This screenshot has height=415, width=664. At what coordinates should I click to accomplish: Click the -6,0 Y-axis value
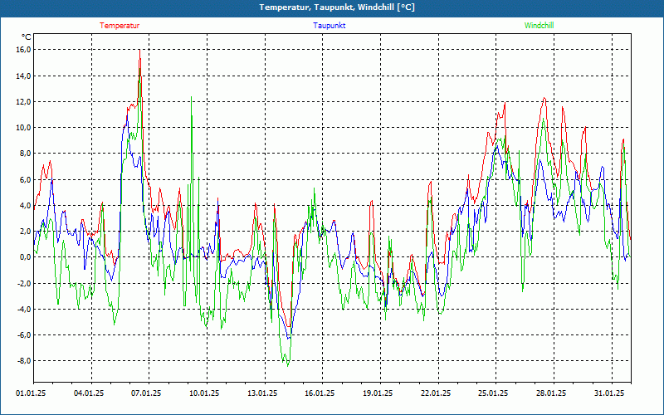(x=24, y=335)
